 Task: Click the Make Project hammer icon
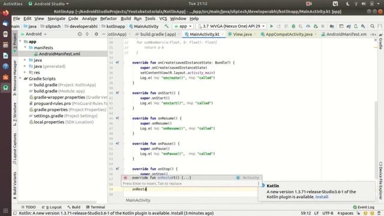167,26
